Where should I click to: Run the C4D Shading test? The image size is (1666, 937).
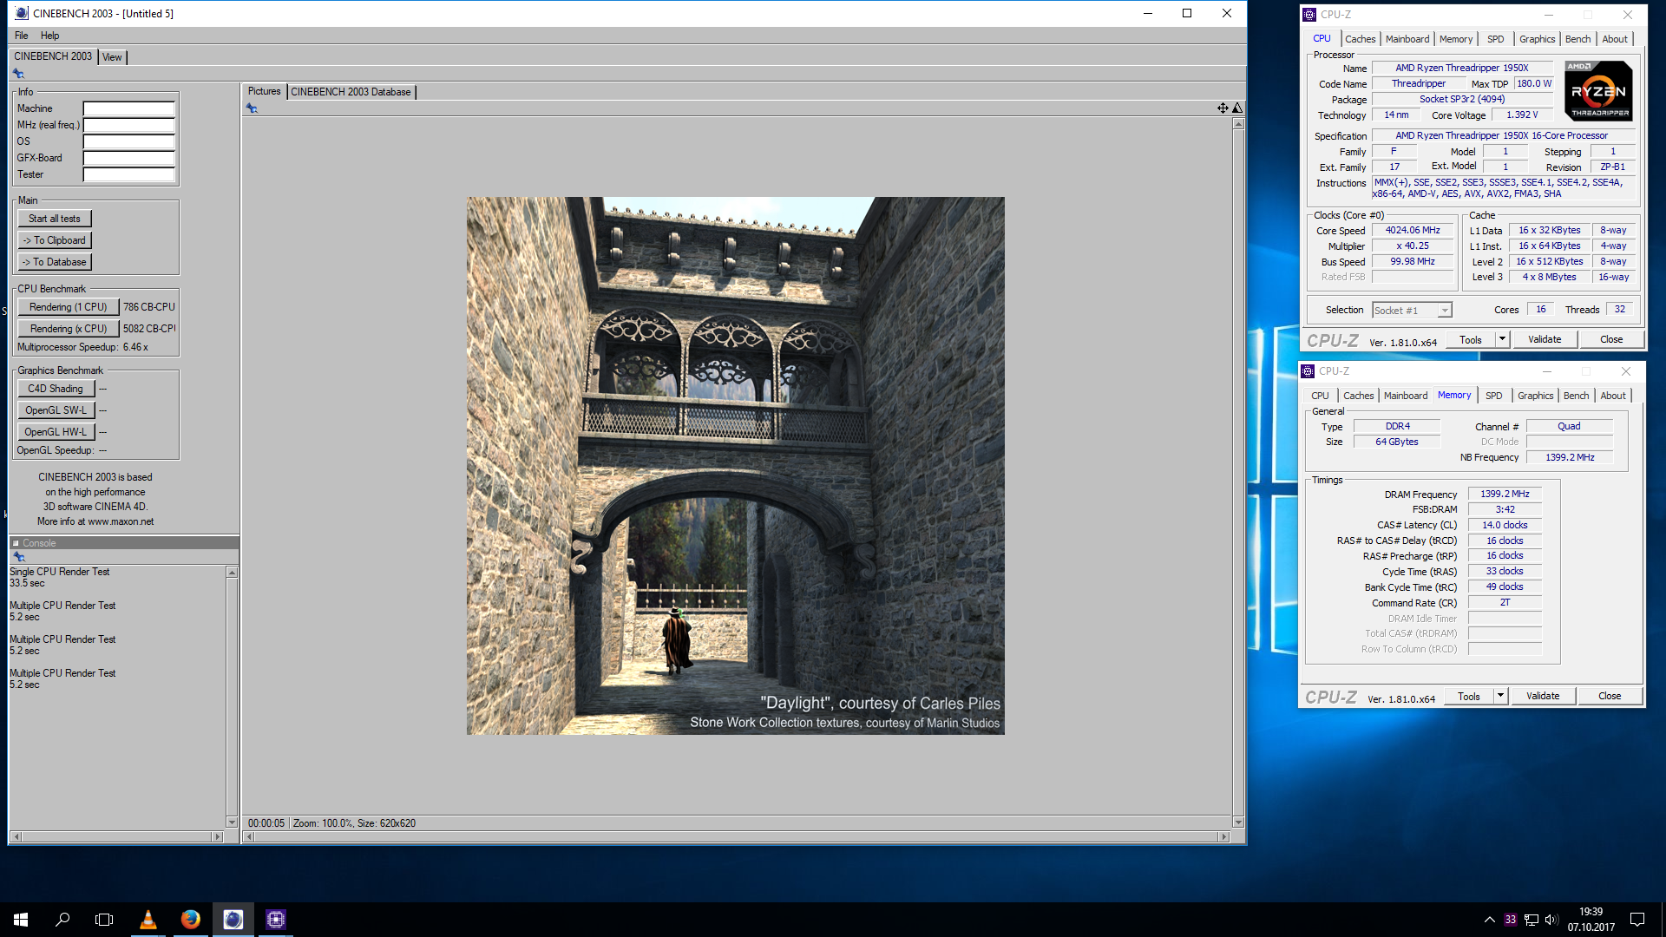[x=56, y=389]
